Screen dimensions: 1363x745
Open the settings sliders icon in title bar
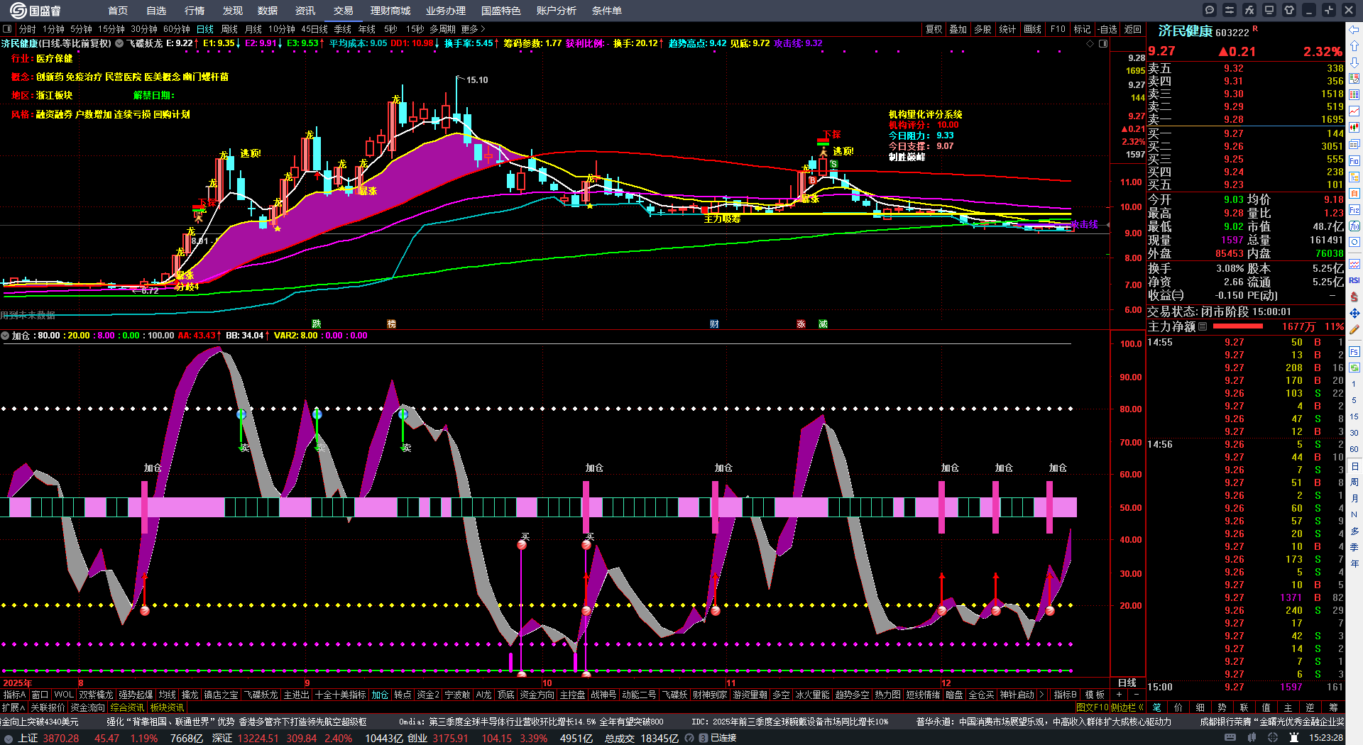1230,10
